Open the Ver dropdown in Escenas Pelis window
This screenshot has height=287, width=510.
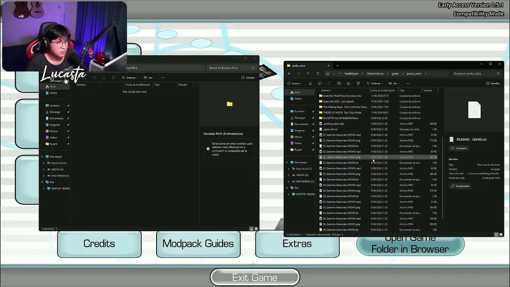149,77
